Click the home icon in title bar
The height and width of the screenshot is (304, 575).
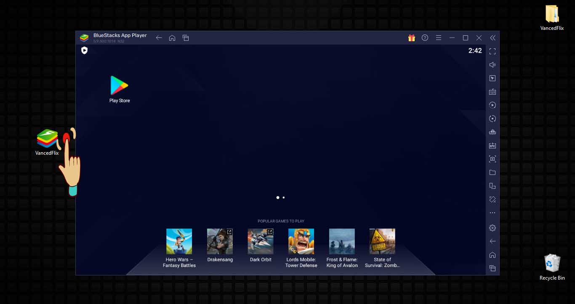[172, 38]
